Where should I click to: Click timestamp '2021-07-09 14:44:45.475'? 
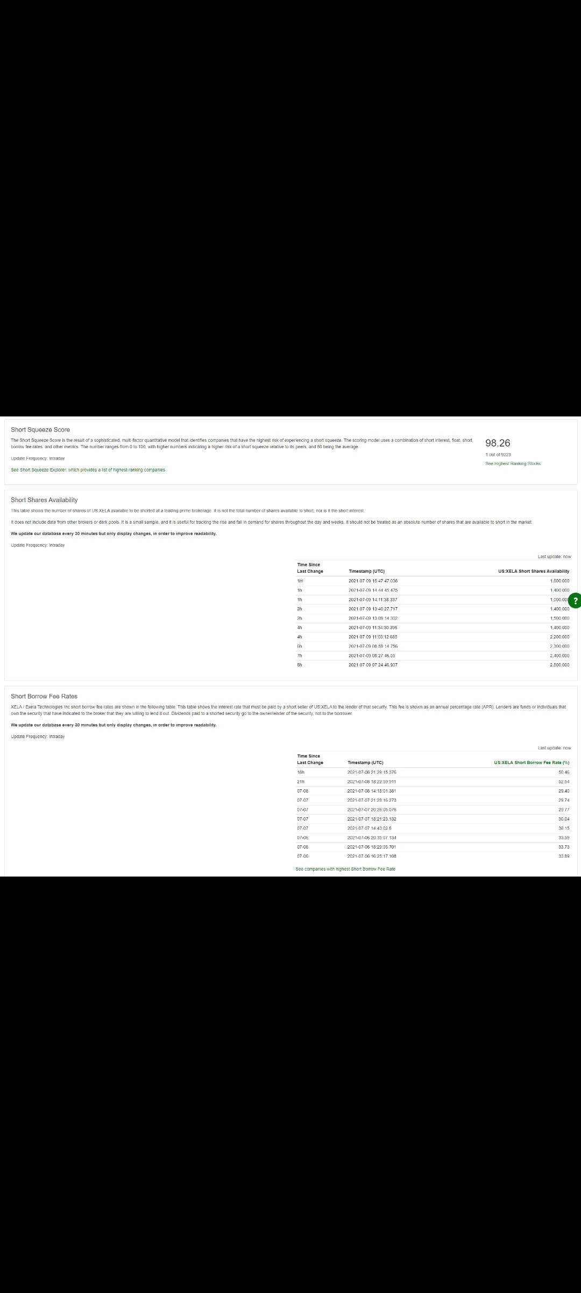(373, 590)
